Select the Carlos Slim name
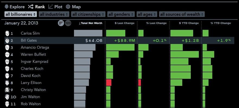Image resolution: width=239 pixels, height=108 pixels. 30,33
